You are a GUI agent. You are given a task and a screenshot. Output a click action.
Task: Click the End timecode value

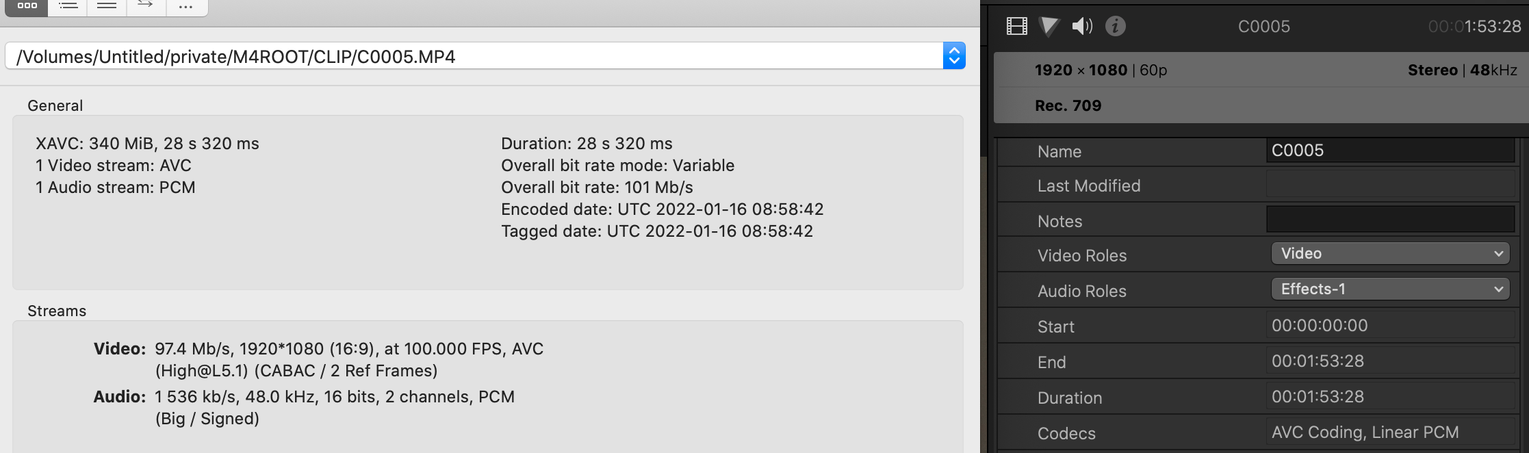point(1318,361)
